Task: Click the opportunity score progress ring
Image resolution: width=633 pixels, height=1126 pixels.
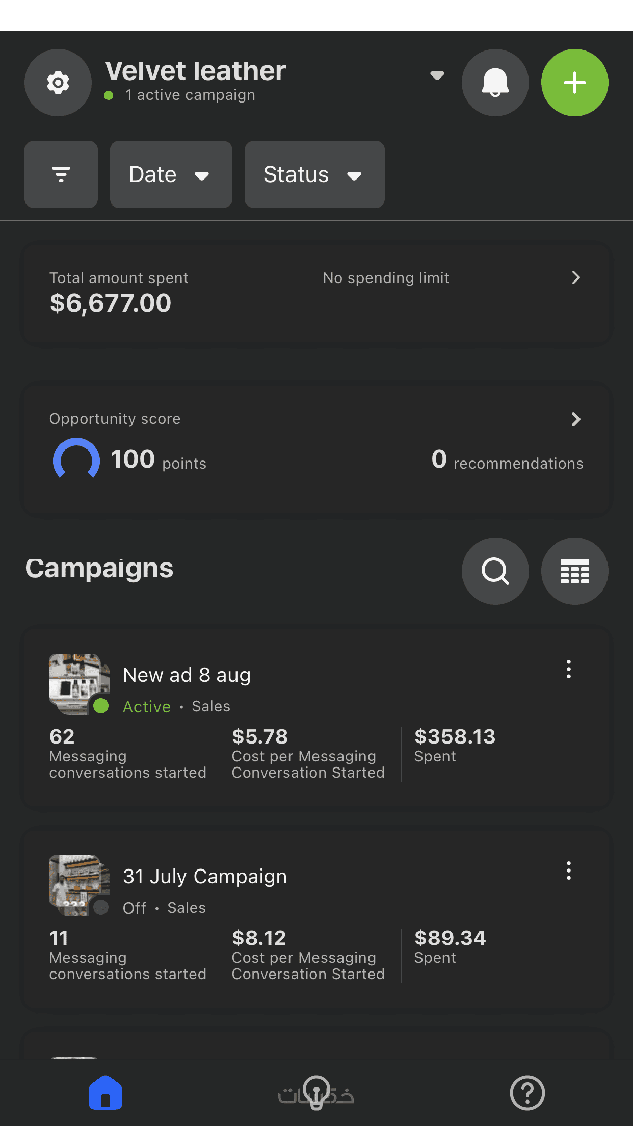Action: pyautogui.click(x=76, y=459)
